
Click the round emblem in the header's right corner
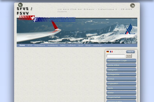click(x=132, y=6)
